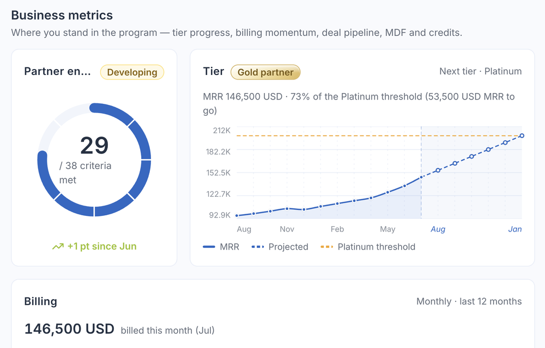Click the dashed Projected legend marker
The image size is (545, 348).
click(258, 247)
